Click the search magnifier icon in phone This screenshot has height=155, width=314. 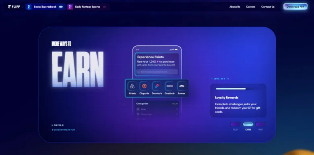point(138,72)
